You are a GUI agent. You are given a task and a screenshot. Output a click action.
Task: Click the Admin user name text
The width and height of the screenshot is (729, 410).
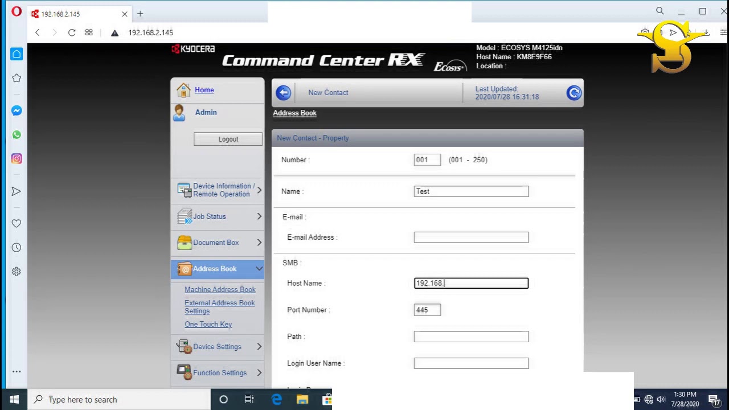point(206,112)
